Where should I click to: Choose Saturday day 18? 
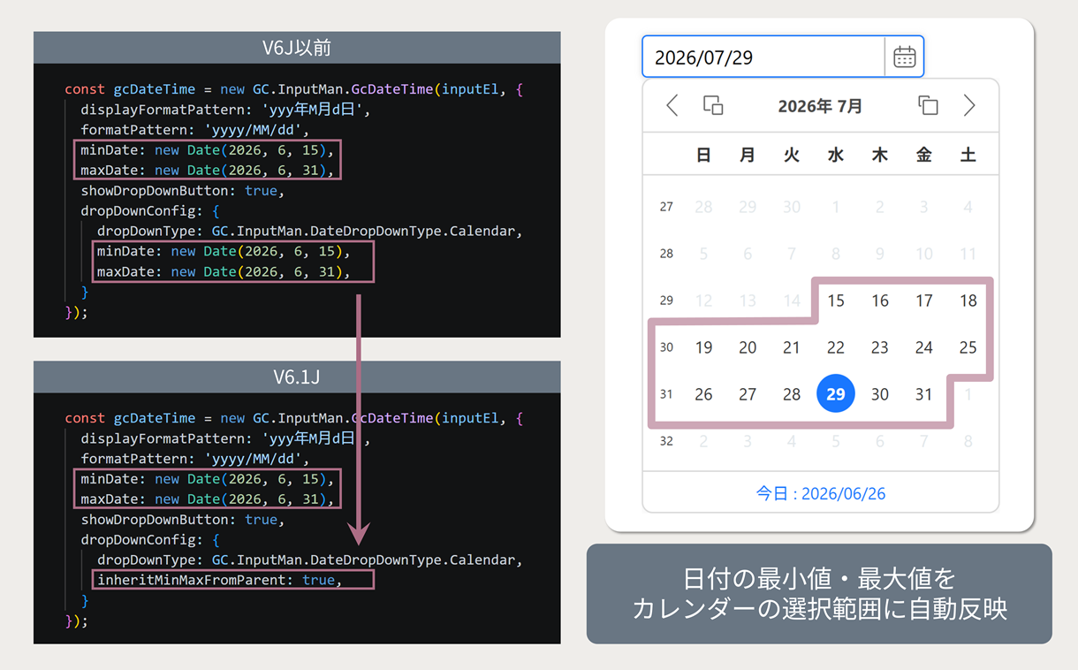[x=968, y=301]
